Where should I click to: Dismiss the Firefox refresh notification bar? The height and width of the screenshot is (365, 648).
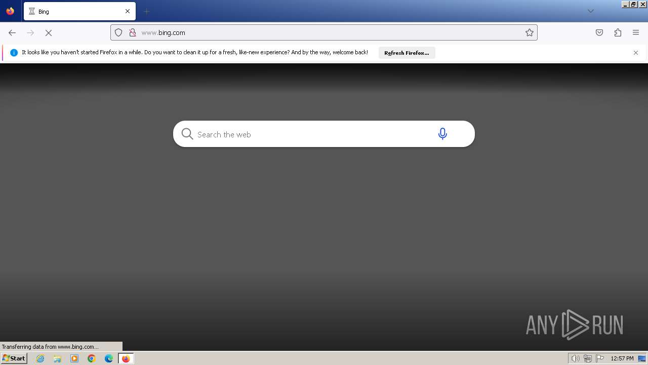pyautogui.click(x=636, y=53)
